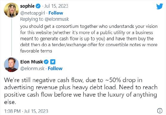Viewport: 166px width, 115px height.
Task: Click Elon Musk's blue verified badge
Action: click(x=46, y=62)
